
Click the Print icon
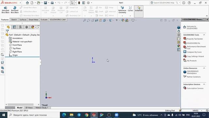52,3
